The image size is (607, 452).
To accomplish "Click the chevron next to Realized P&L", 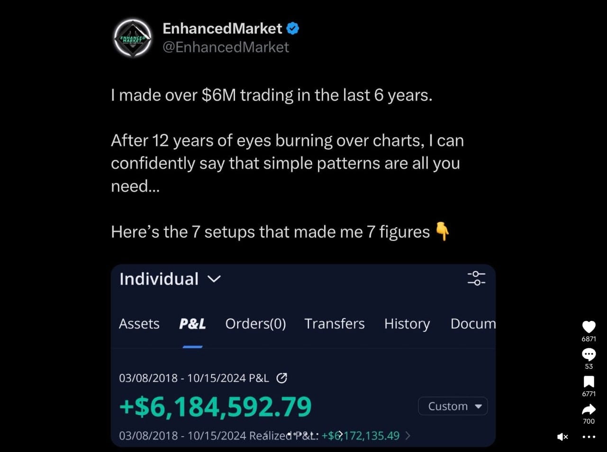I will coord(408,435).
